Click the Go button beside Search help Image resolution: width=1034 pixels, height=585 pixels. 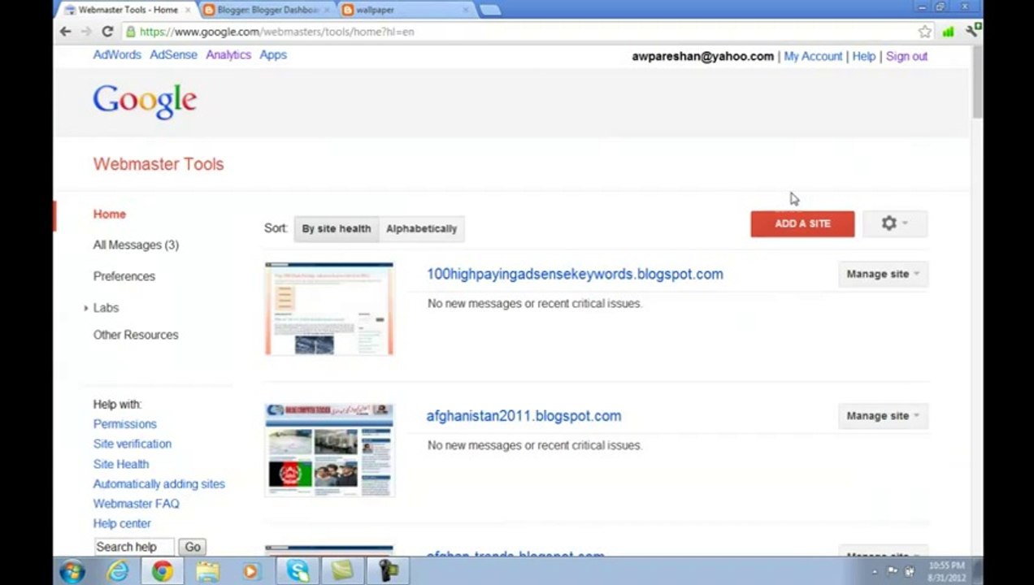point(193,547)
